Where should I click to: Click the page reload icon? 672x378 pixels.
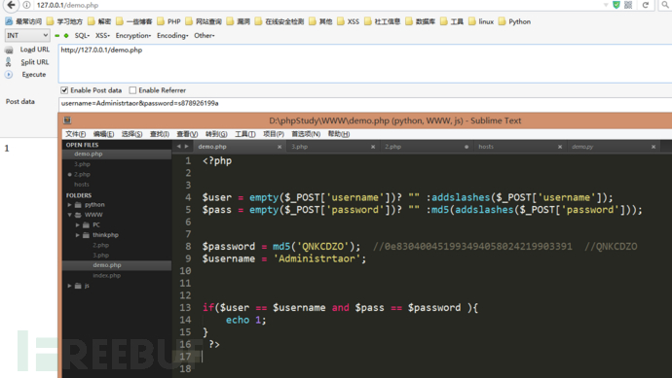[645, 5]
